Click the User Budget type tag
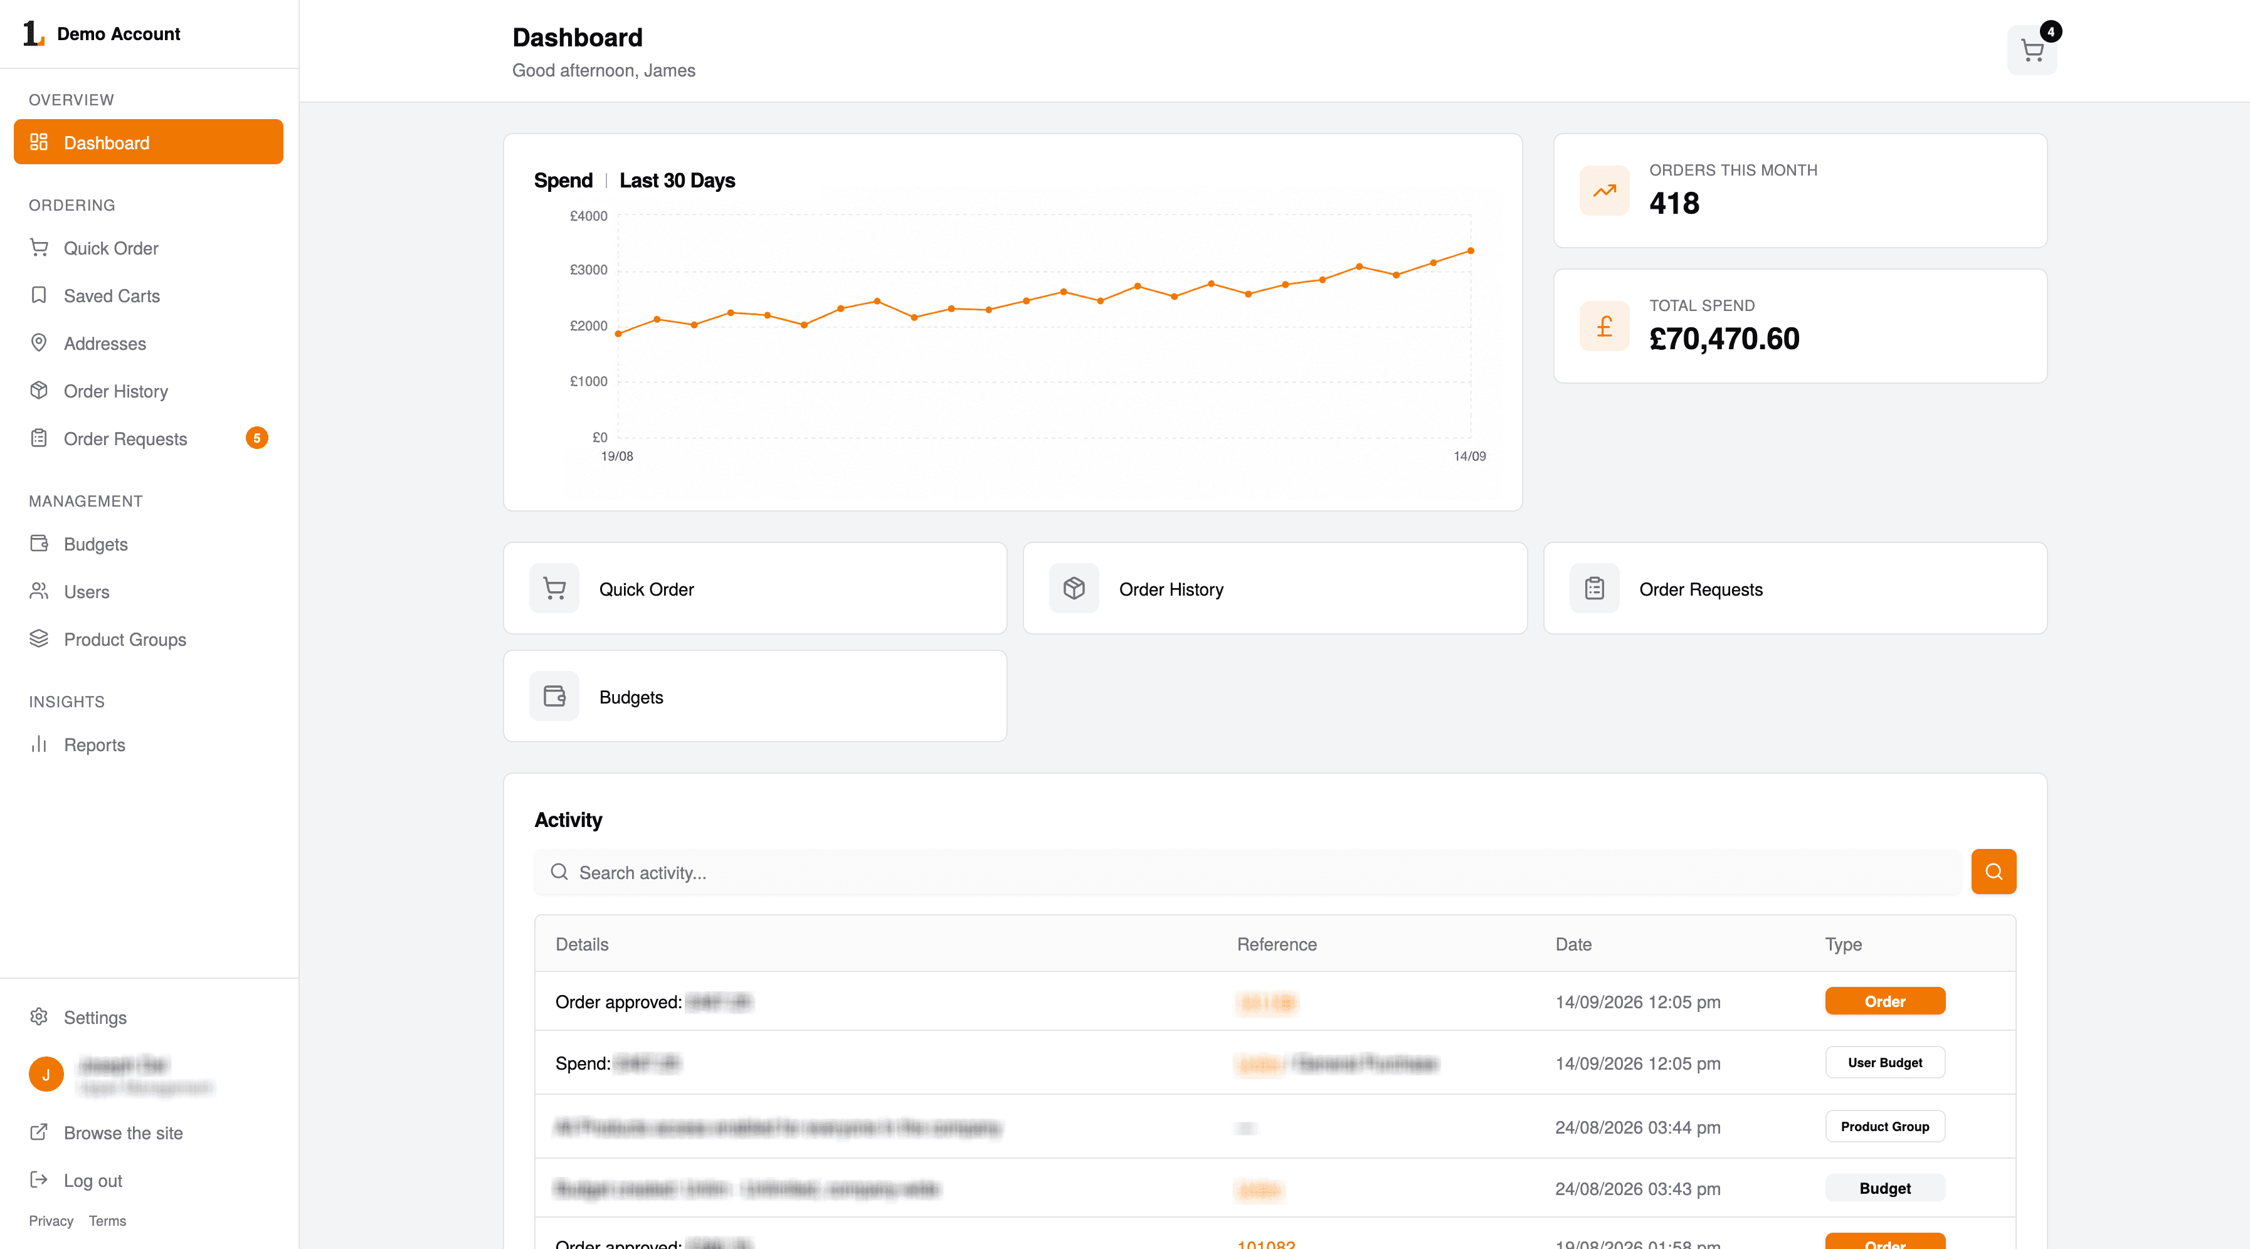The width and height of the screenshot is (2250, 1249). tap(1884, 1062)
